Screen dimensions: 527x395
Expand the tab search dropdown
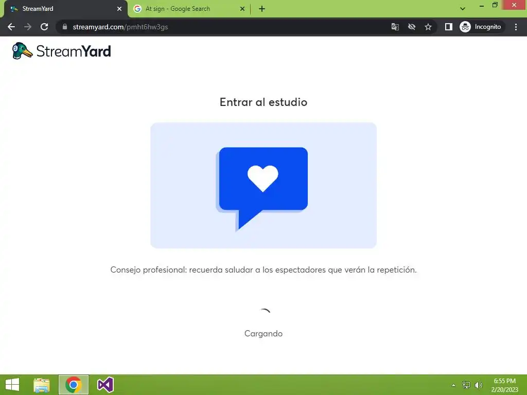463,9
